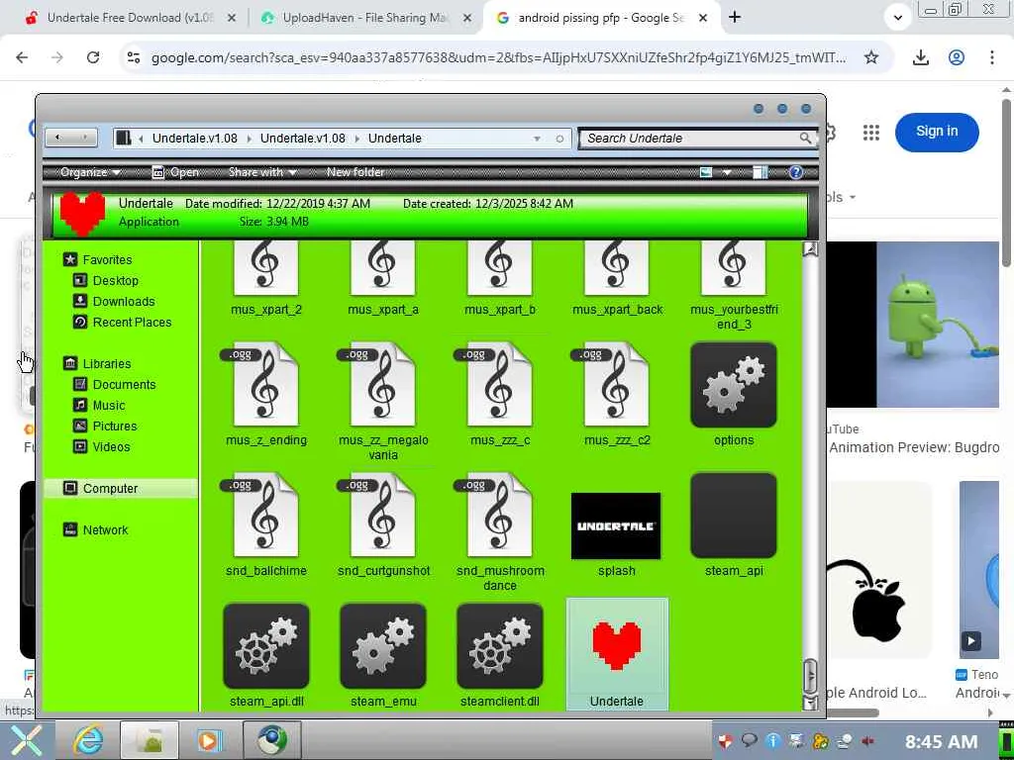Select the snd_ballchime ogg file

[x=265, y=524]
